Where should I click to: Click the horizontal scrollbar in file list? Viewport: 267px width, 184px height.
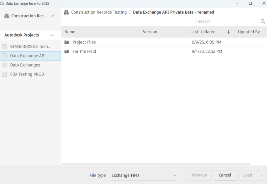point(156,164)
